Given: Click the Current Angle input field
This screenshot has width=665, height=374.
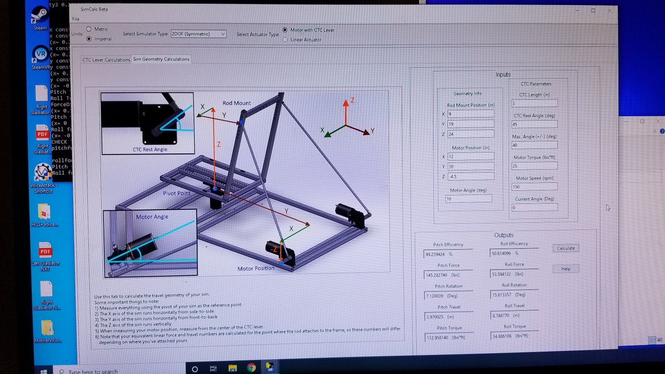Looking at the screenshot, I should coord(534,207).
